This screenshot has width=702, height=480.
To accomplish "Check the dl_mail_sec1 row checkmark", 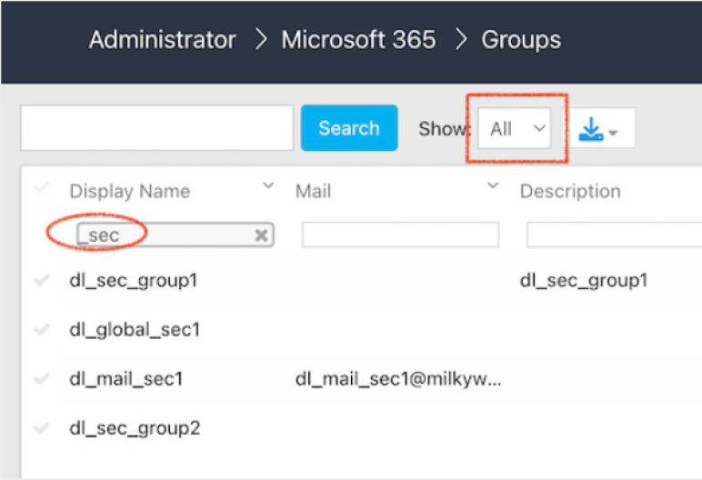I will coord(41,379).
